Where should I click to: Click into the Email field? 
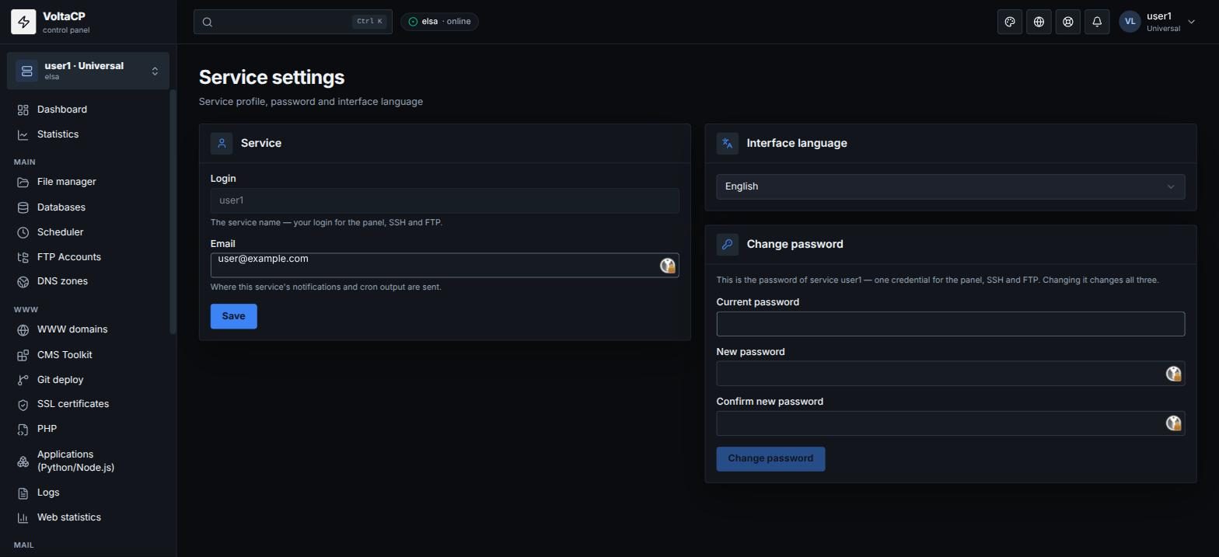point(445,265)
